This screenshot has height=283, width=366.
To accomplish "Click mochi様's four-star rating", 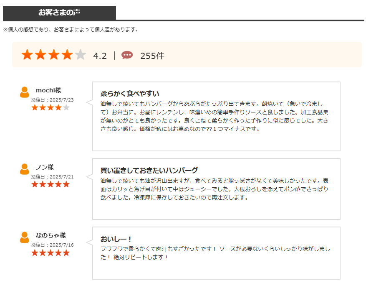I will point(50,107).
